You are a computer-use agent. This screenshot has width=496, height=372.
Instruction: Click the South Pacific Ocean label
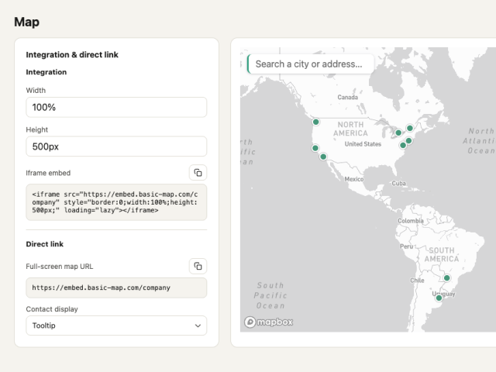point(270,295)
